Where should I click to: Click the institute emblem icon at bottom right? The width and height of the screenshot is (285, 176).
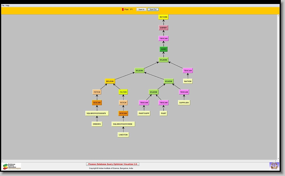click(x=274, y=165)
